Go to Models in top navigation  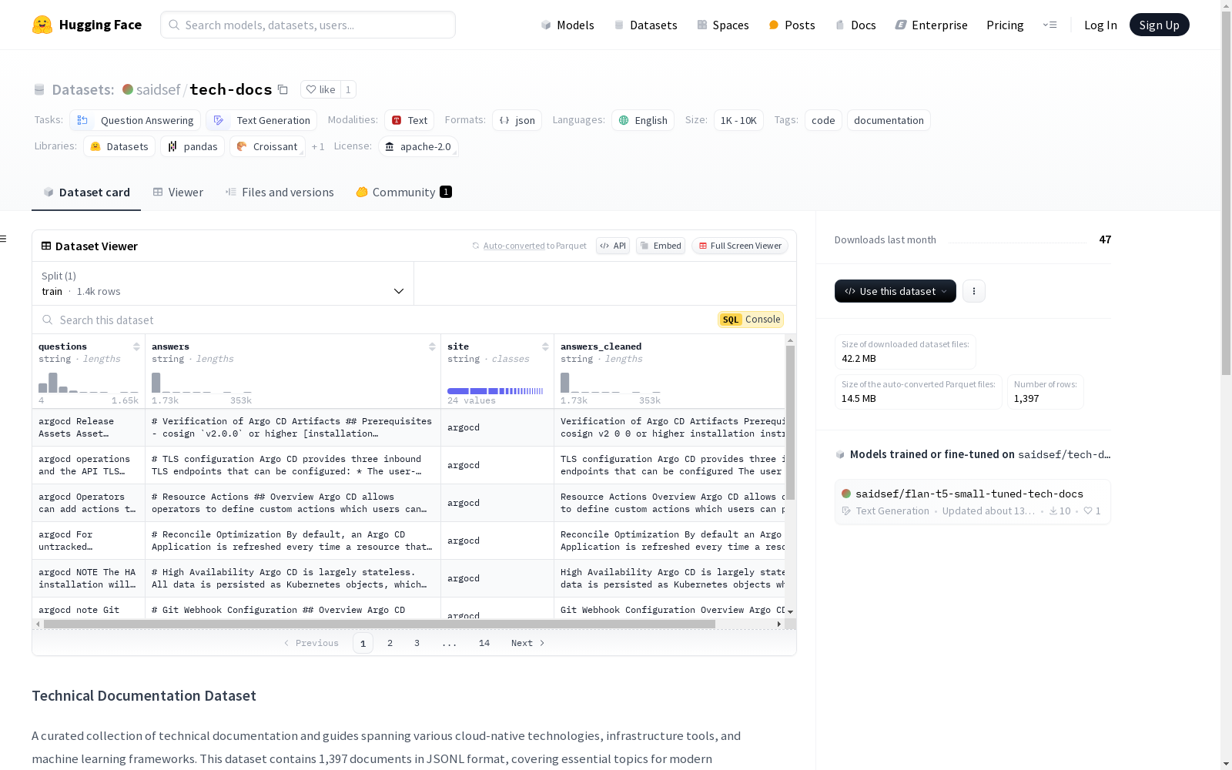567,25
